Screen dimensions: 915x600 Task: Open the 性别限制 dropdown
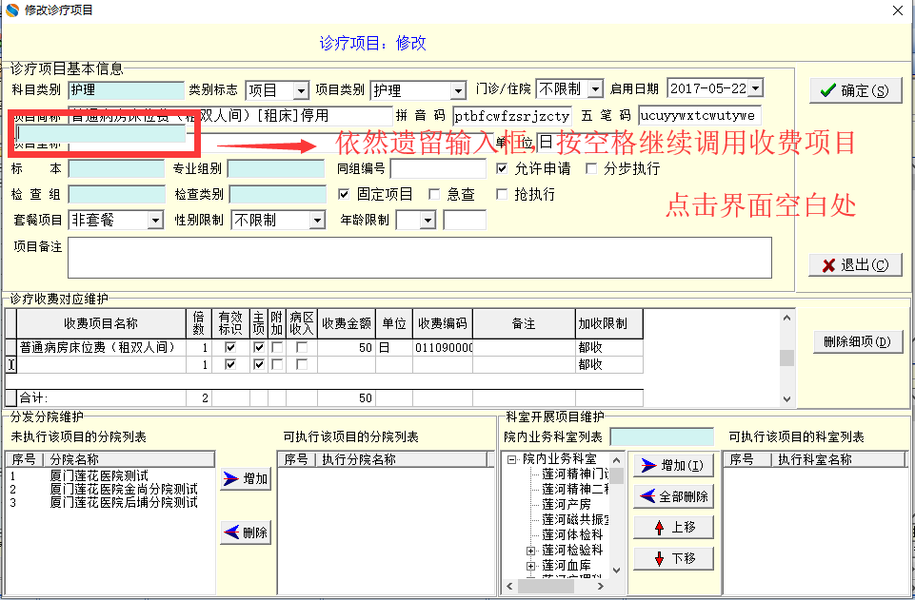click(x=317, y=221)
